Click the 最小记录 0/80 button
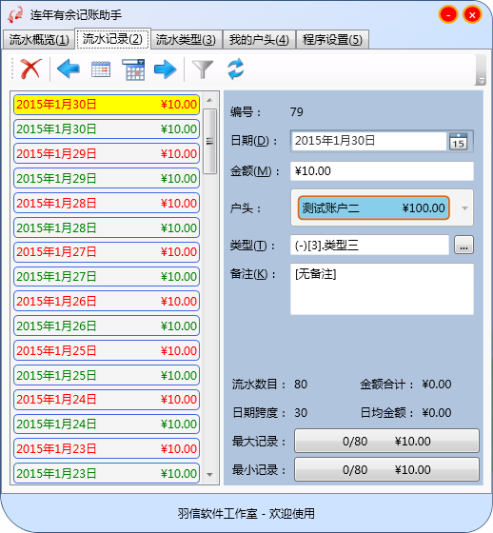This screenshot has width=493, height=533. (x=386, y=469)
